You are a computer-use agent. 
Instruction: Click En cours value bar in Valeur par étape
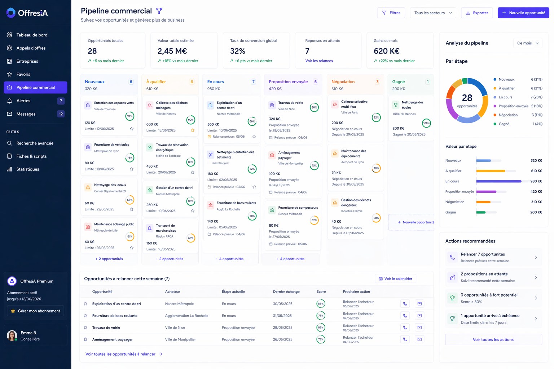tap(499, 181)
